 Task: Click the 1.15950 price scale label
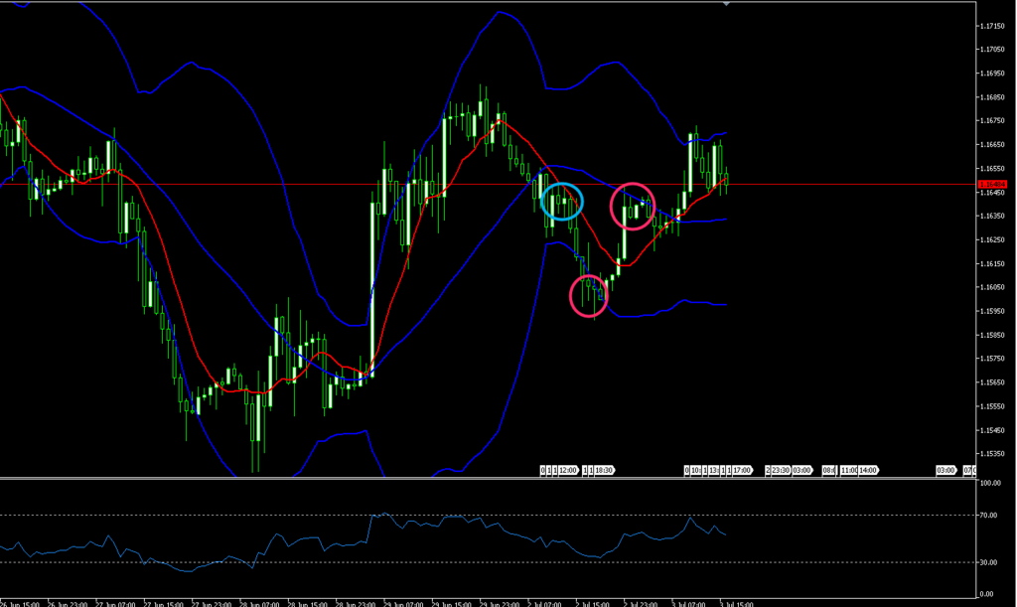pos(992,311)
